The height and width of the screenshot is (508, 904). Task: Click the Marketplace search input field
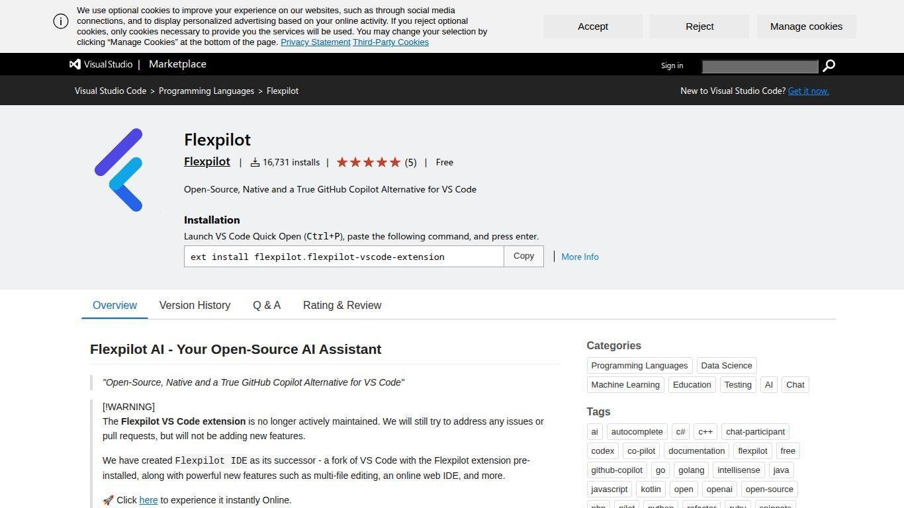pyautogui.click(x=760, y=66)
